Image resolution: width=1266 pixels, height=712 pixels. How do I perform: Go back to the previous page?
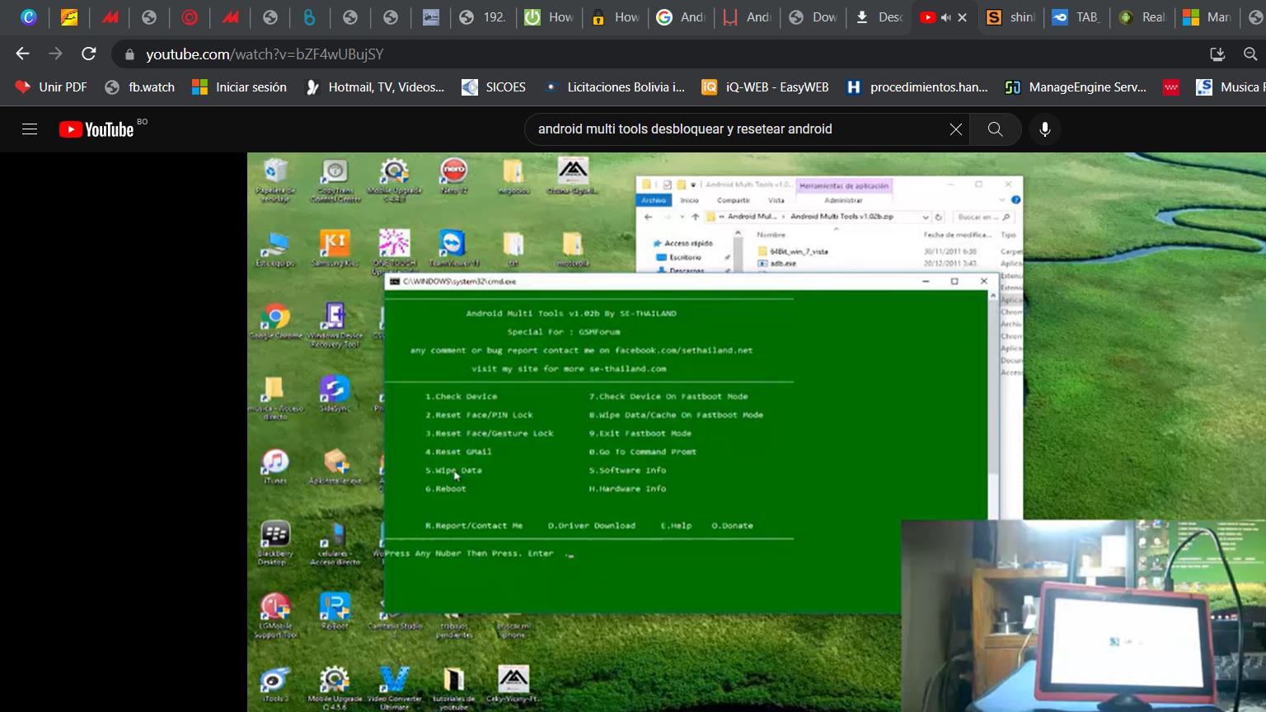pyautogui.click(x=23, y=54)
